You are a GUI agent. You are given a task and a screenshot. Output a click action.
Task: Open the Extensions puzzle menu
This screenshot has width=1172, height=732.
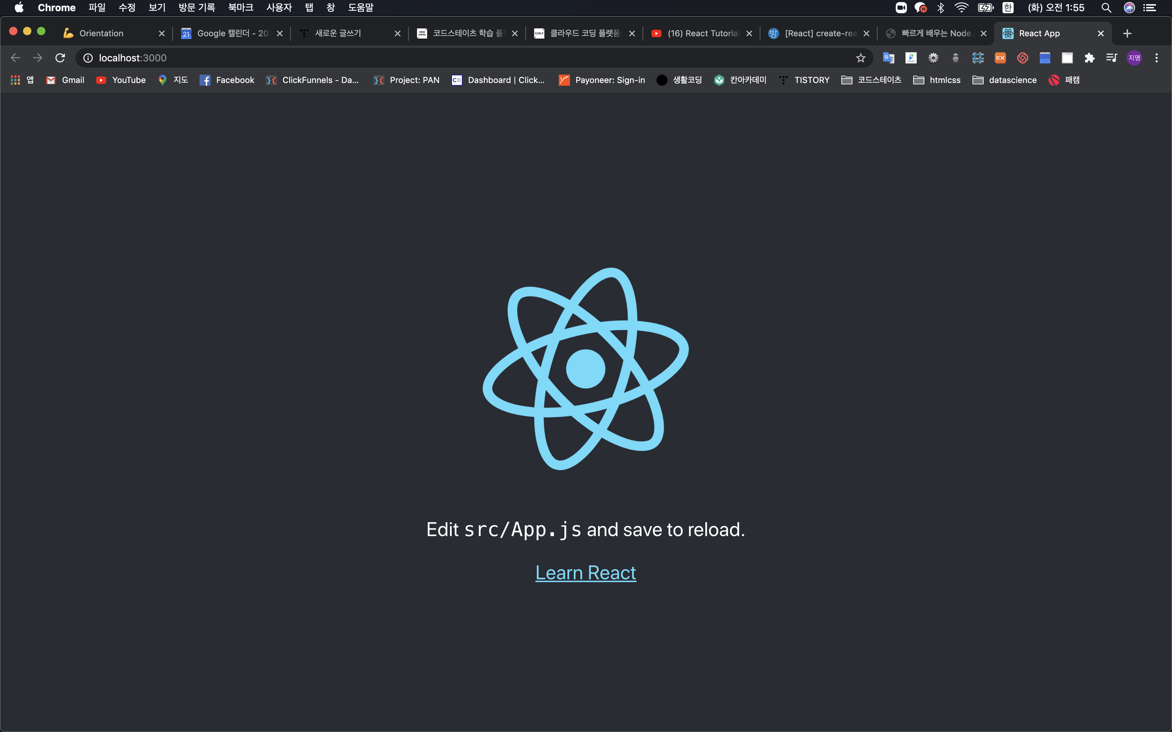click(x=1089, y=58)
